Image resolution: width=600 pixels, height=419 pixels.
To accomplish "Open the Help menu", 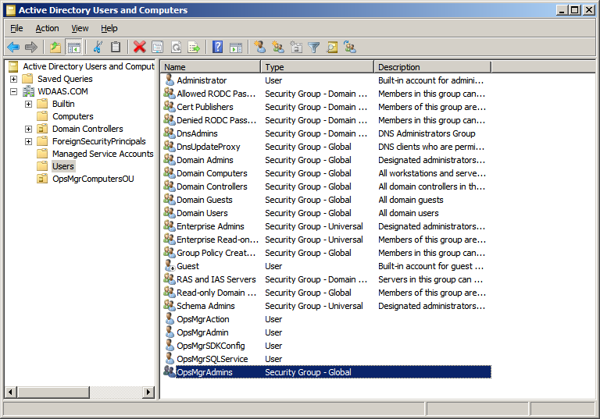I will tap(109, 28).
